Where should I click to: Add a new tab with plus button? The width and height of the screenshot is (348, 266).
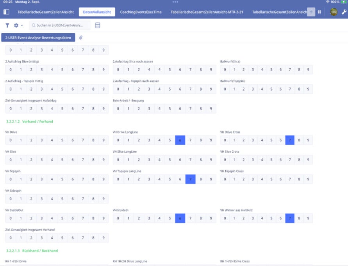pos(311,12)
